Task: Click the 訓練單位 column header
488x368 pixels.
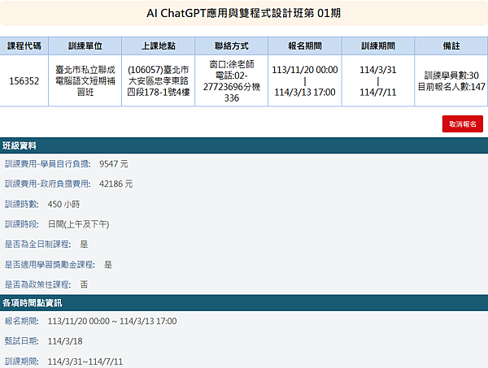Action: [85, 46]
